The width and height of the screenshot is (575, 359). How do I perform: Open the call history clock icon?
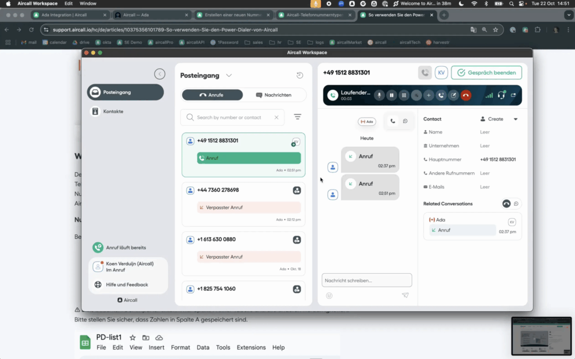[299, 76]
